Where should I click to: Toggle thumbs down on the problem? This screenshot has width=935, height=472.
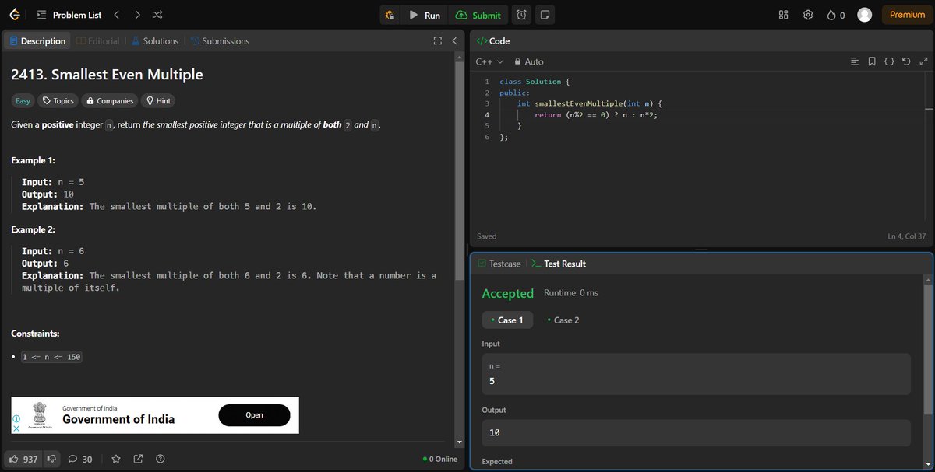tap(50, 459)
